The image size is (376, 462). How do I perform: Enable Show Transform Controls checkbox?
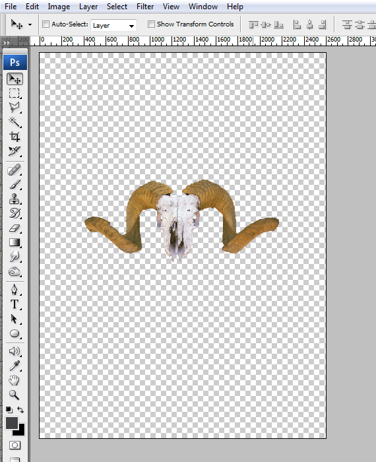(151, 24)
